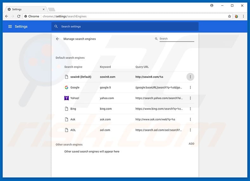Open more actions menu for AOL row
The image size is (250, 181).
(190, 130)
